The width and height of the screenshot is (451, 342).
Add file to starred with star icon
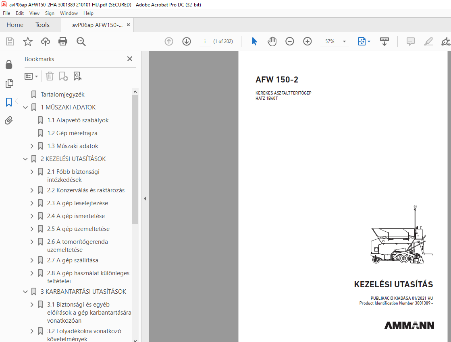pos(28,41)
